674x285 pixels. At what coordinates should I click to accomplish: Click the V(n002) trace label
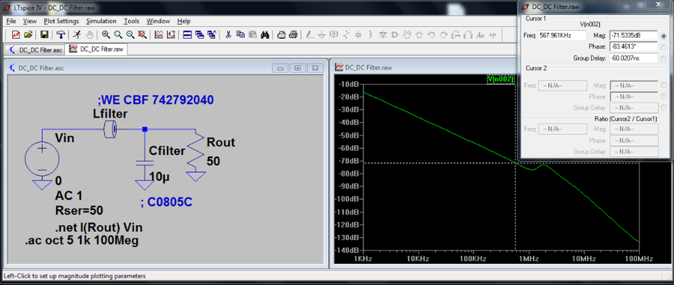pyautogui.click(x=501, y=79)
